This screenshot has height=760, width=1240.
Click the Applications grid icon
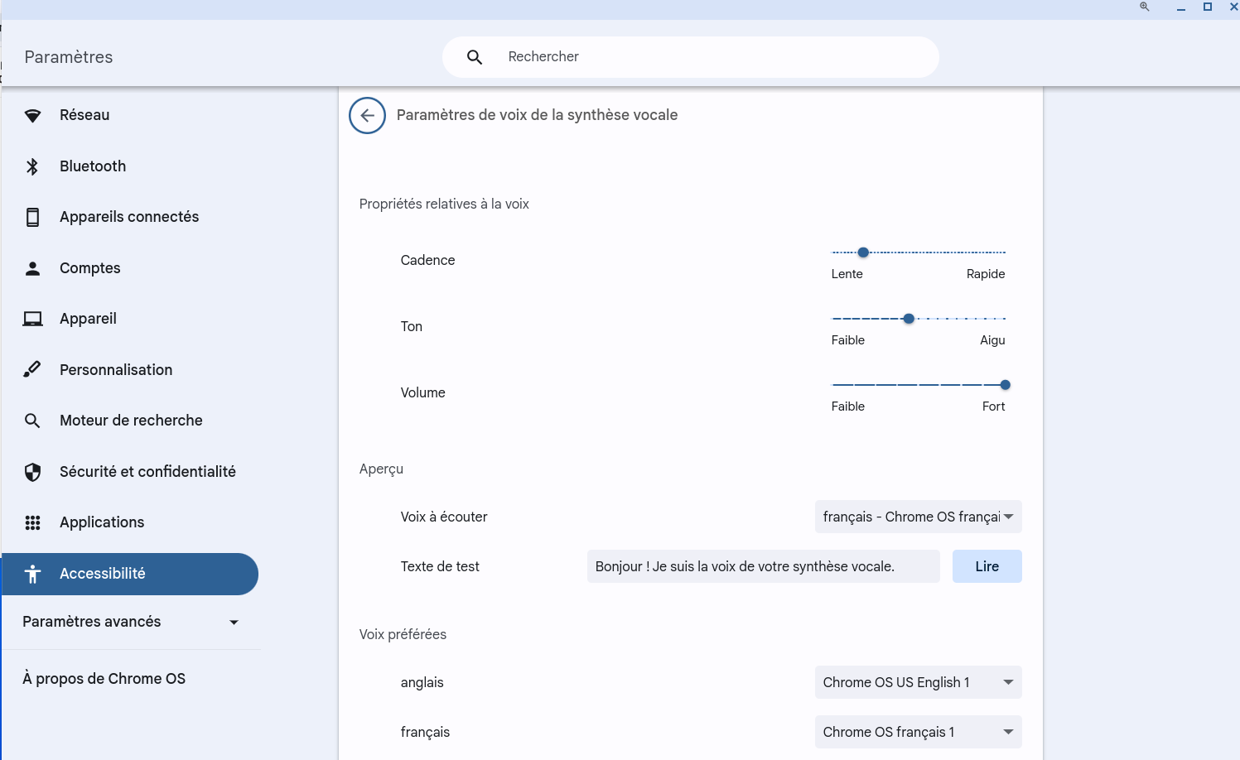32,522
